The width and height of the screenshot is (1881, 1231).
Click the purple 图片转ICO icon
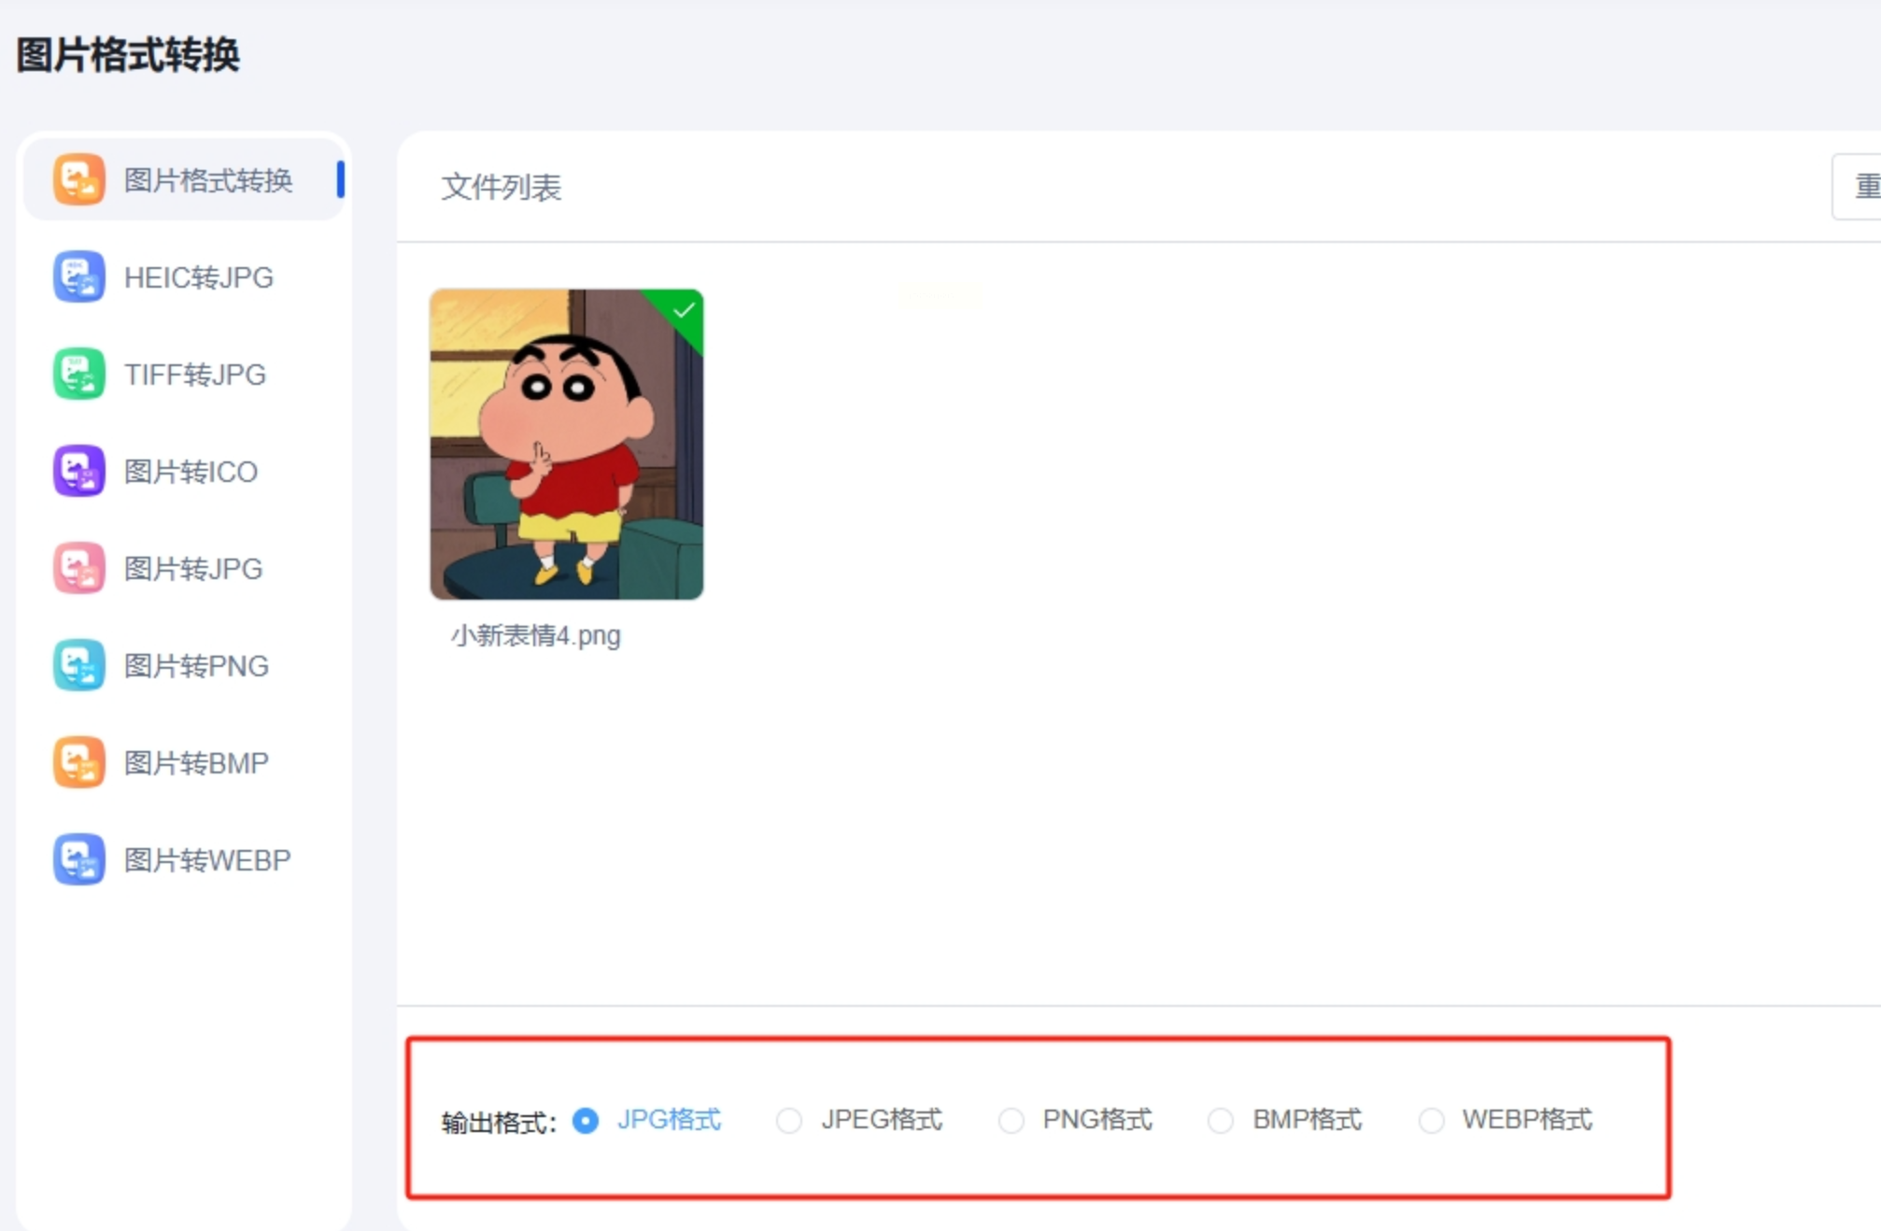[78, 471]
